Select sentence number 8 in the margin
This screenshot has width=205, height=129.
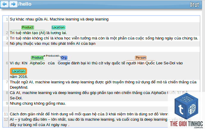click(x=7, y=93)
